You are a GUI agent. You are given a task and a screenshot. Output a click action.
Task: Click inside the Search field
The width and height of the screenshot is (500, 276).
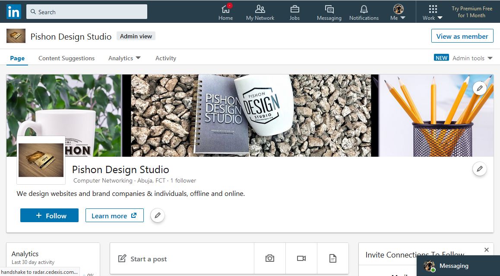tap(87, 12)
